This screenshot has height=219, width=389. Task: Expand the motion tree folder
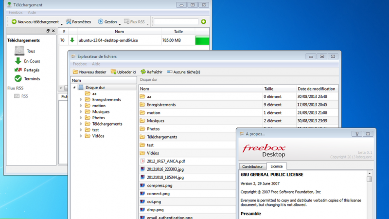pos(81,106)
